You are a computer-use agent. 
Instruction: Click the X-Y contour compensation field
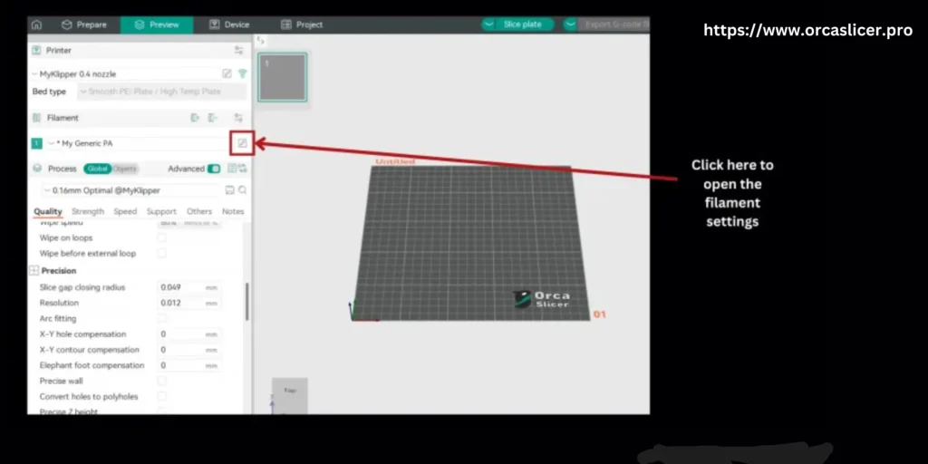pos(188,350)
